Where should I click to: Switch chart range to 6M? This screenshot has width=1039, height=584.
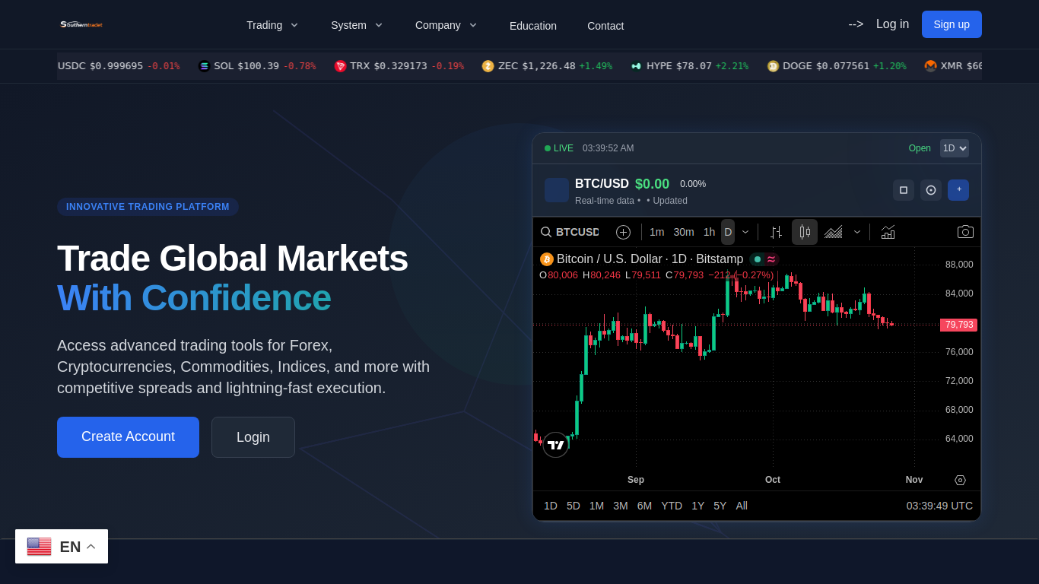point(644,506)
